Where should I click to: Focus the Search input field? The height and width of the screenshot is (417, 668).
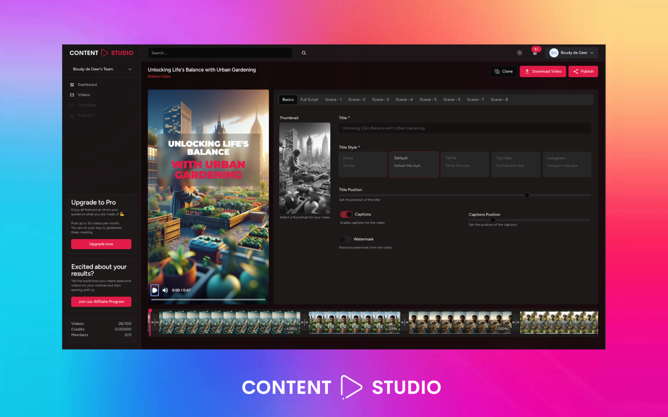click(220, 53)
